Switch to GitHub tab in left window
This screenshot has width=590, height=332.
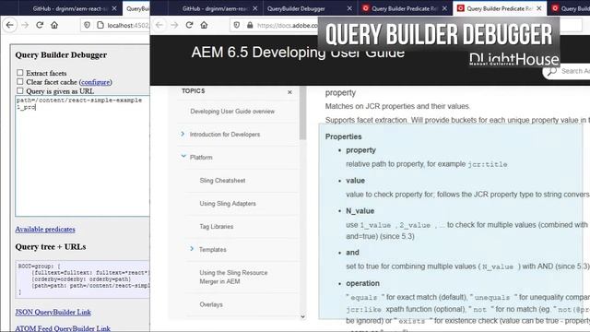click(x=70, y=8)
